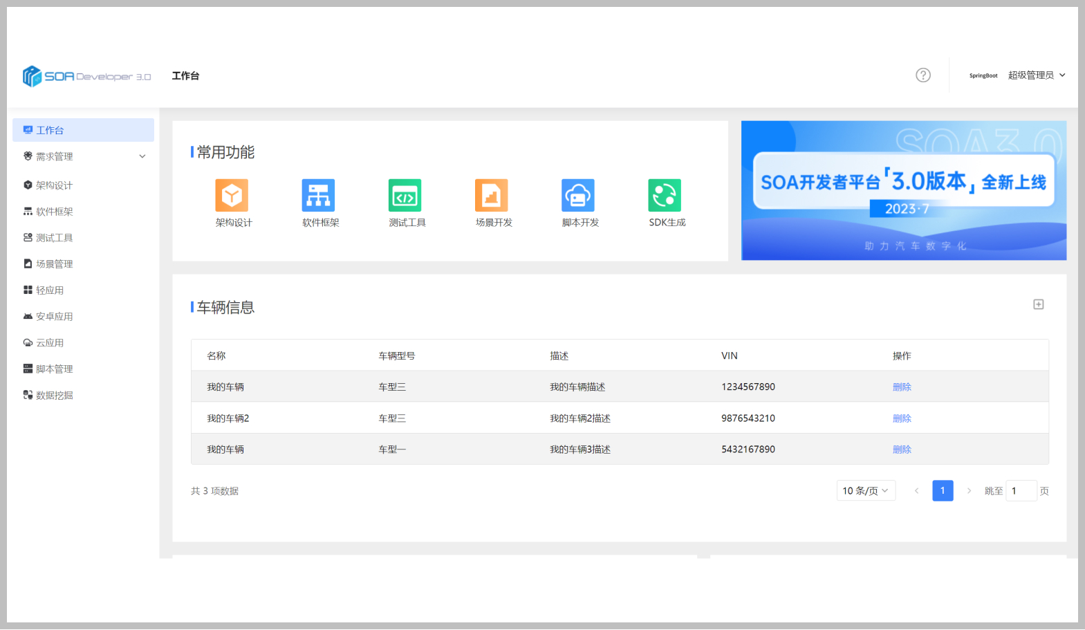Open the 10 条/页 page size dropdown

(x=865, y=491)
